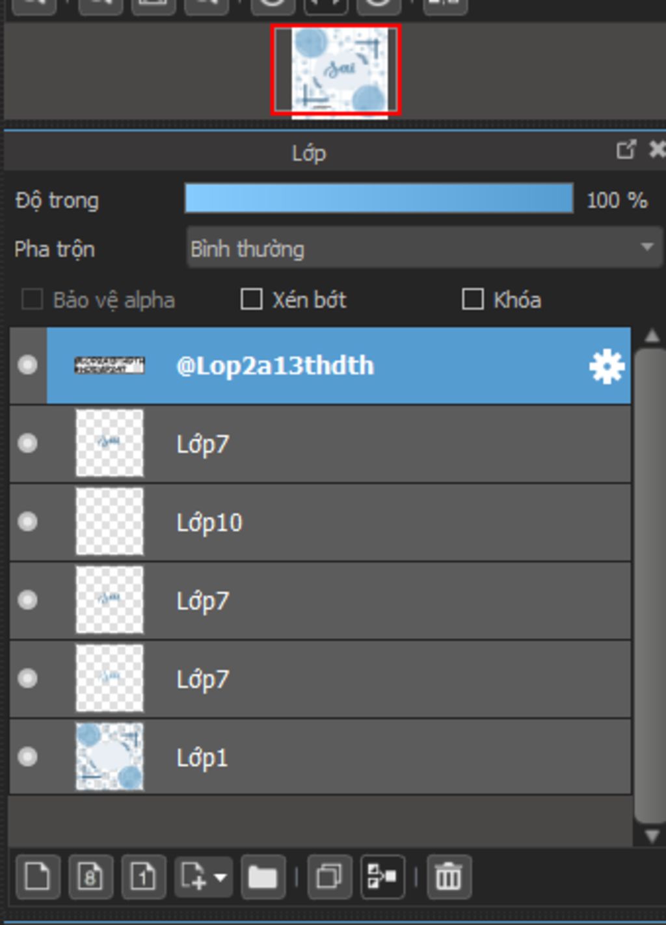Select the Lớp1 layer

coord(320,757)
